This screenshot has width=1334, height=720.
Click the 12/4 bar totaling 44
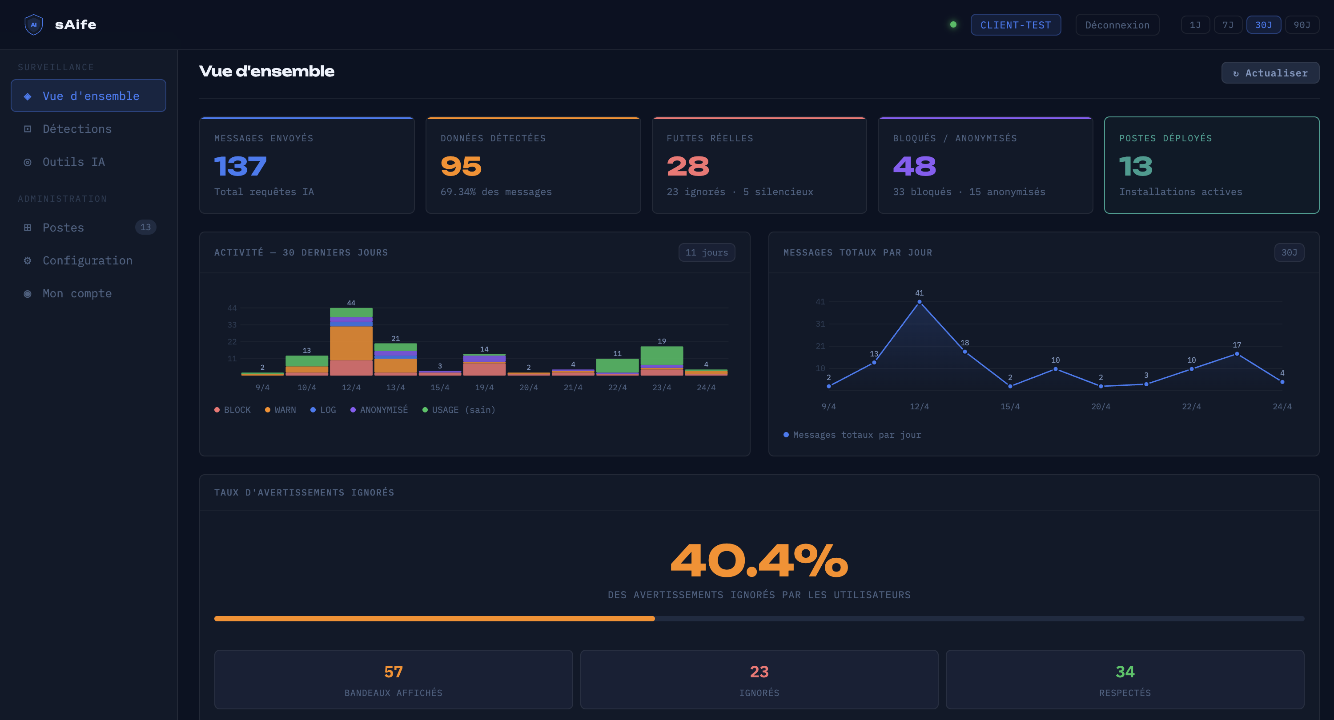point(351,342)
